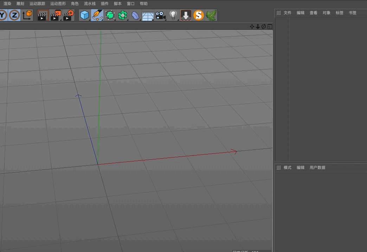The height and width of the screenshot is (252, 367).
Task: Open attribute manager 用户数据 menu
Action: click(317, 168)
